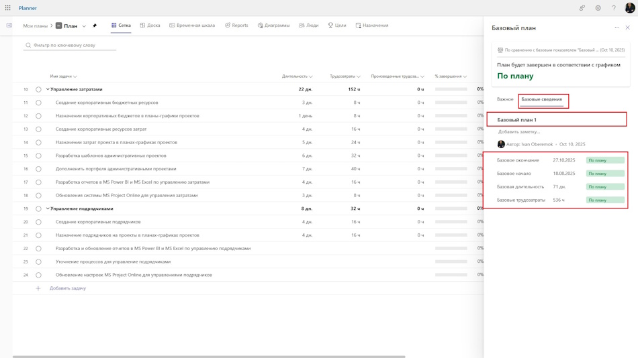Screen dimensions: 638x358
Task: Open the Длительность column dropdown
Action: tap(310, 76)
